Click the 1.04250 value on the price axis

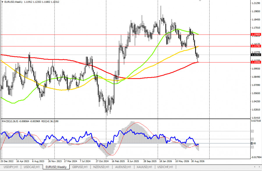point(256,101)
